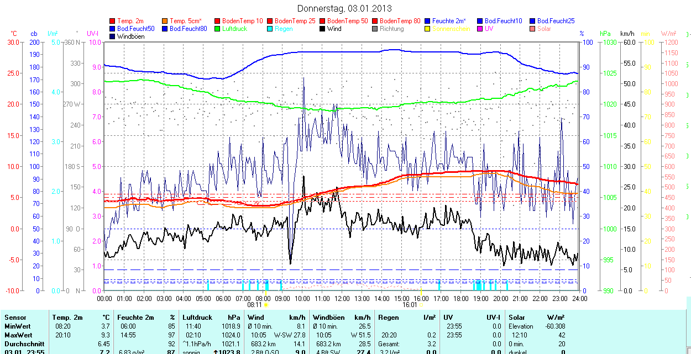
Task: Click the black Wind legend square
Action: point(323,29)
